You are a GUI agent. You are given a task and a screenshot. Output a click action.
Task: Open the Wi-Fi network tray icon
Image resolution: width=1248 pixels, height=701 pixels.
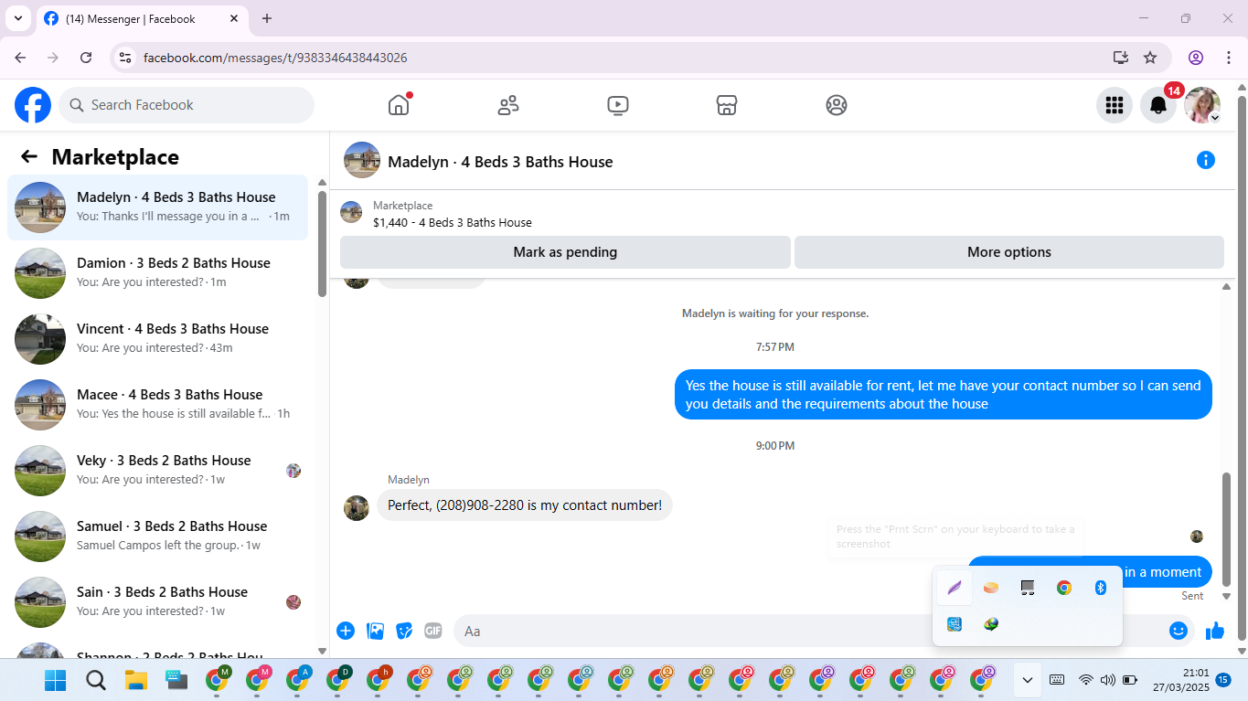(x=1085, y=680)
